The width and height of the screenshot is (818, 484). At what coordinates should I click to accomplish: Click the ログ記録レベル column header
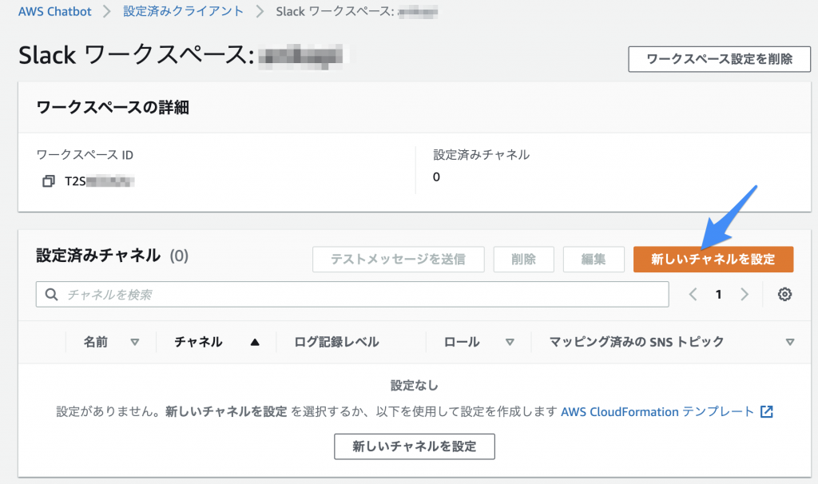click(336, 342)
